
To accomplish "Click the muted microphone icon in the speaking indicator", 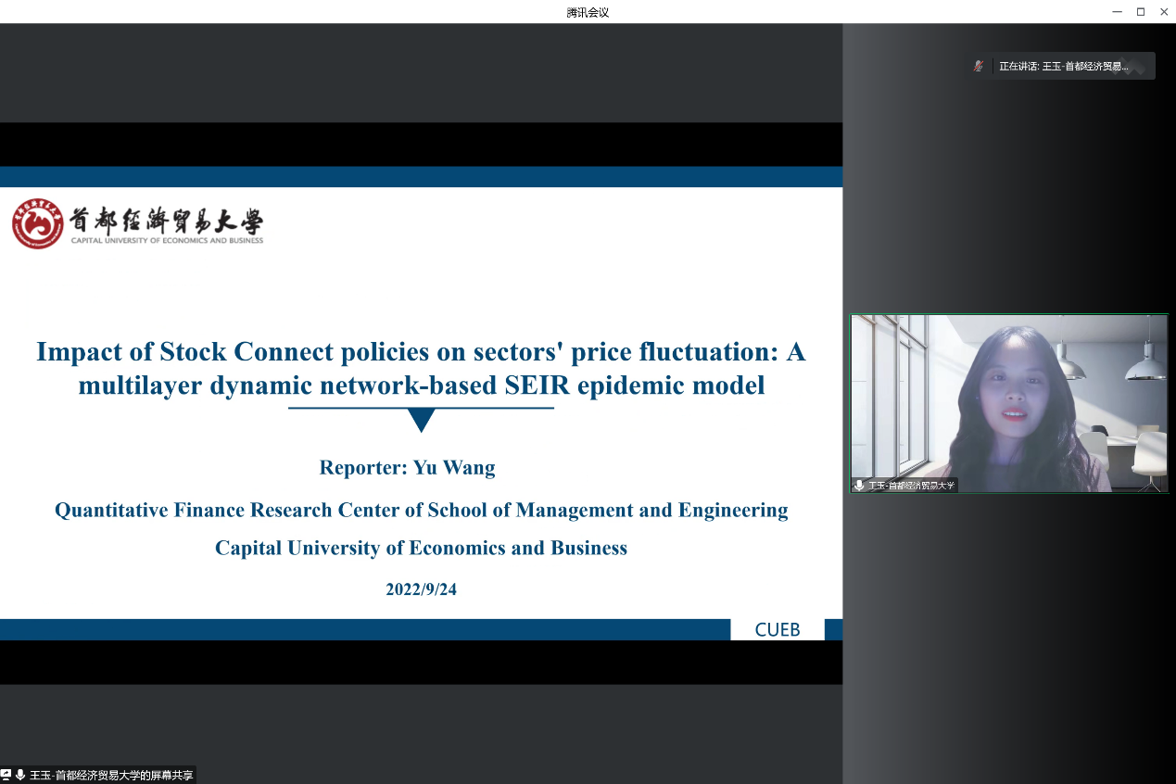I will [x=978, y=66].
